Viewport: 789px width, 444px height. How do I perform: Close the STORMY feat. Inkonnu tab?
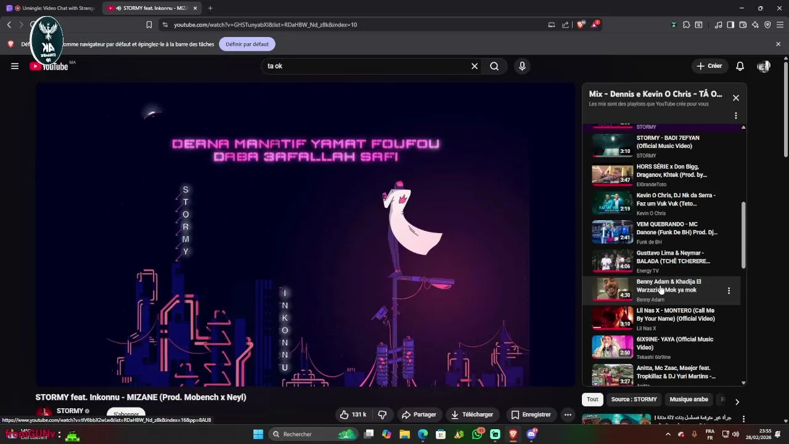[x=195, y=8]
